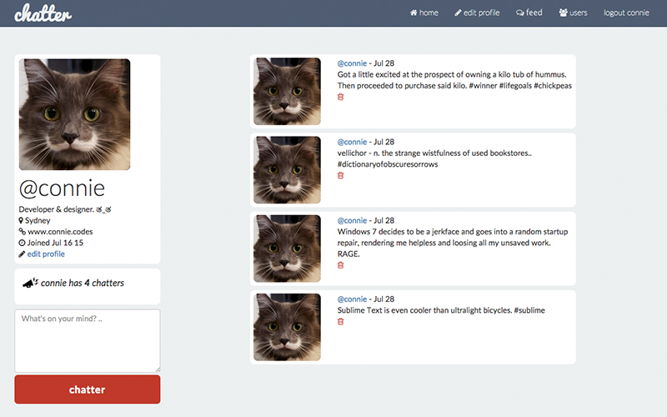This screenshot has width=667, height=417.
Task: Go to home in the navigation bar
Action: [424, 13]
